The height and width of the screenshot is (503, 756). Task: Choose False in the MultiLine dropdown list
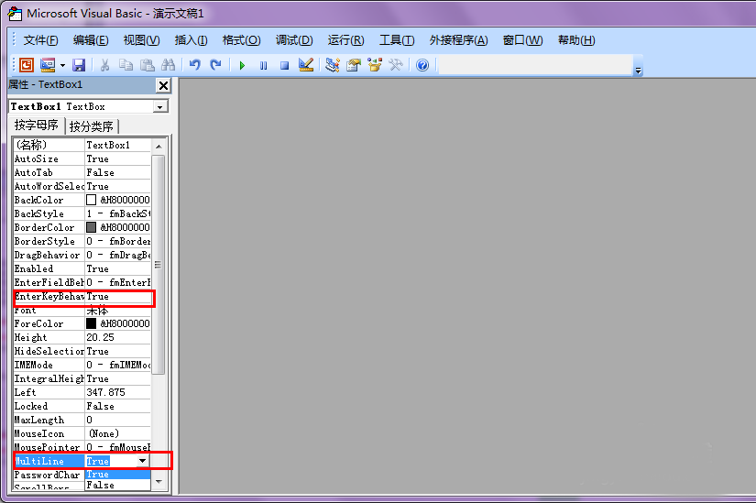(x=117, y=485)
